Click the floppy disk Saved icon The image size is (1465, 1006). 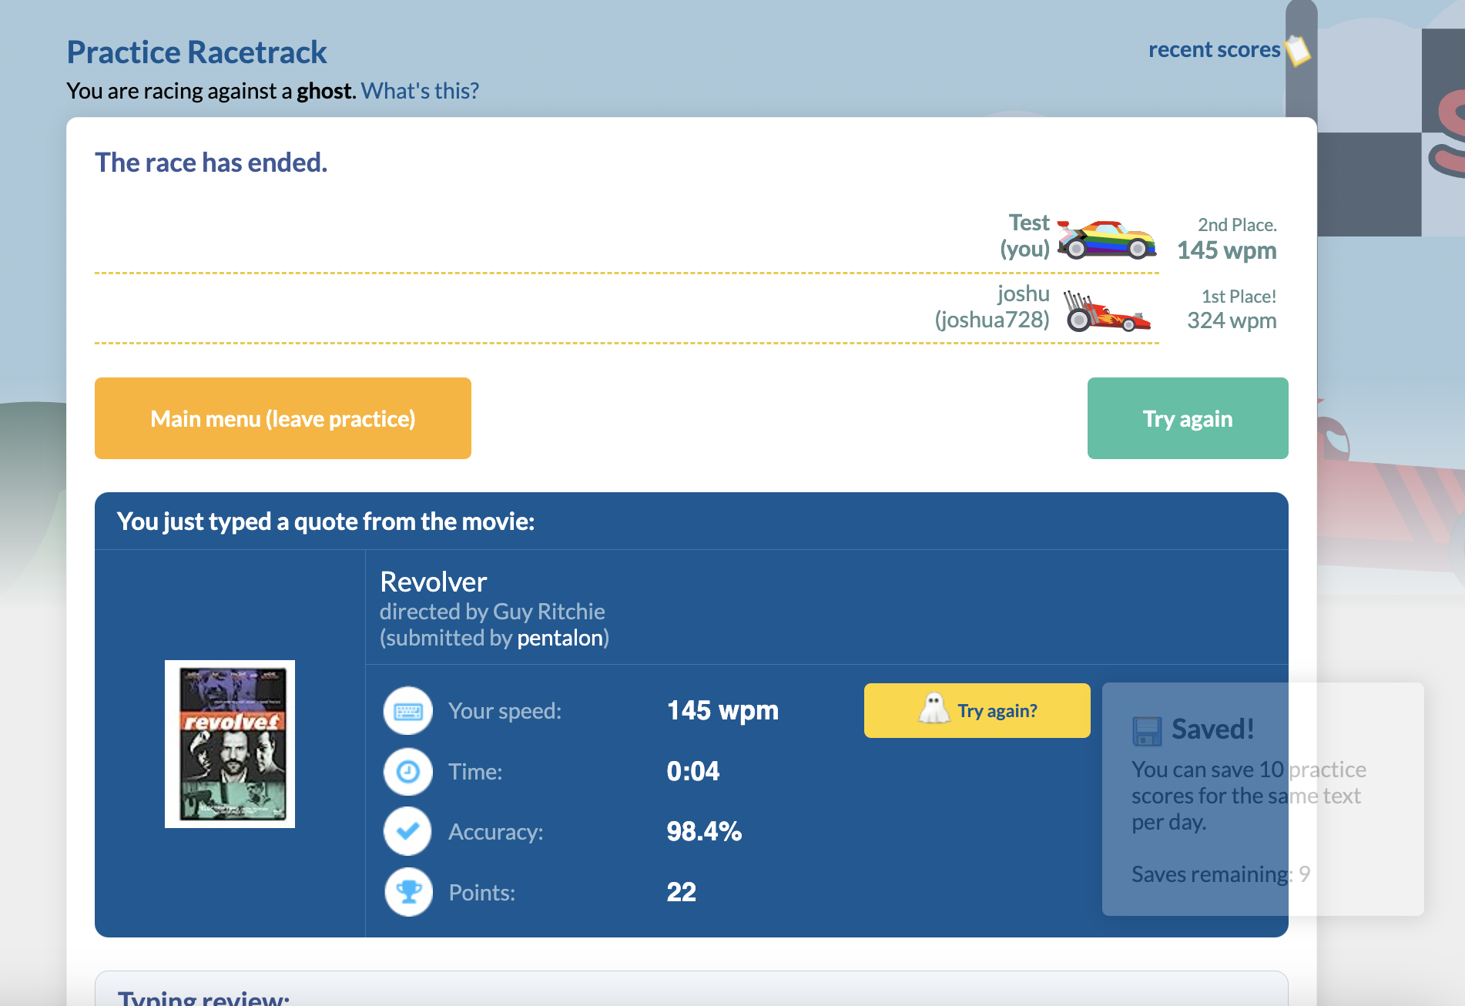(1147, 730)
